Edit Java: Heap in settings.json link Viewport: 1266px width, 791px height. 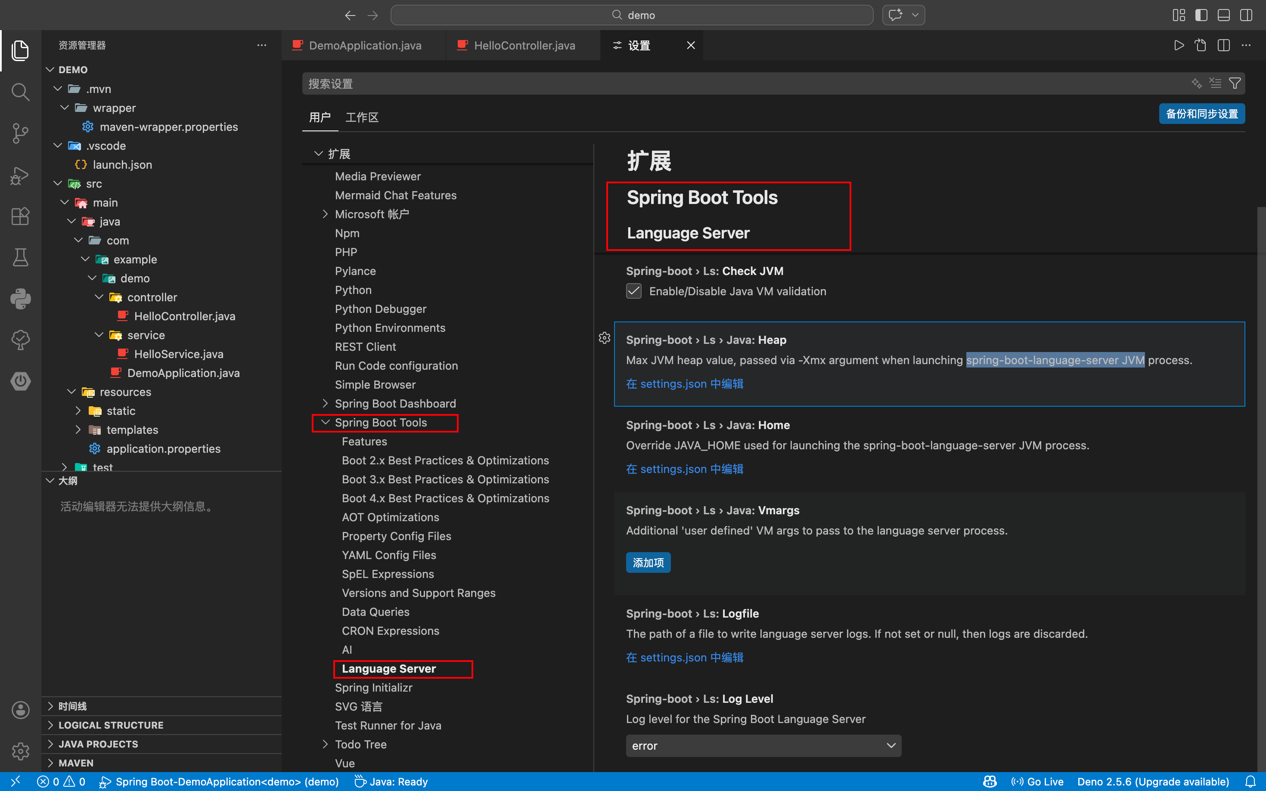click(685, 384)
